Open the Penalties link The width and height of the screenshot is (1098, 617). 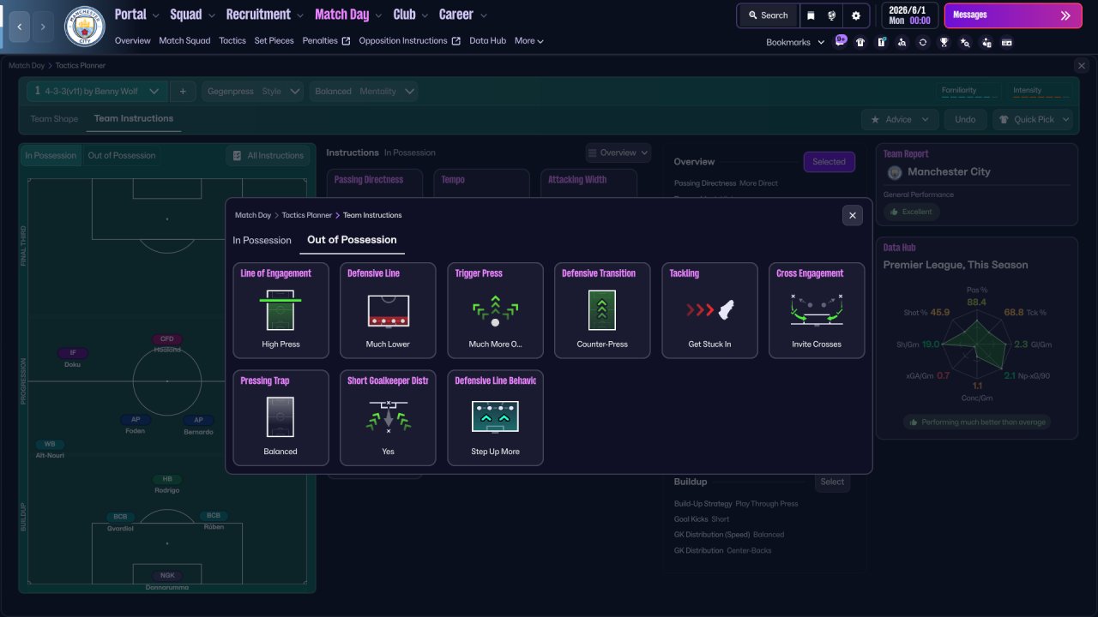(326, 40)
